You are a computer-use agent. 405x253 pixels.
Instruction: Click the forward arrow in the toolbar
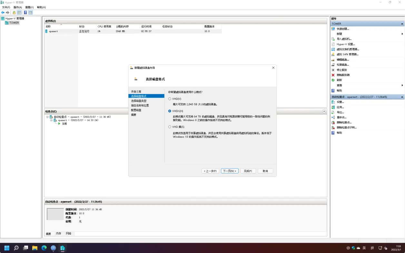point(7,13)
